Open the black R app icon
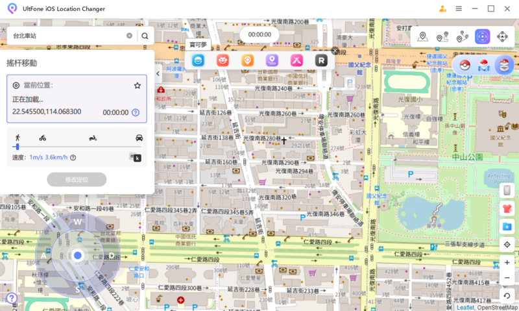 pyautogui.click(x=321, y=60)
